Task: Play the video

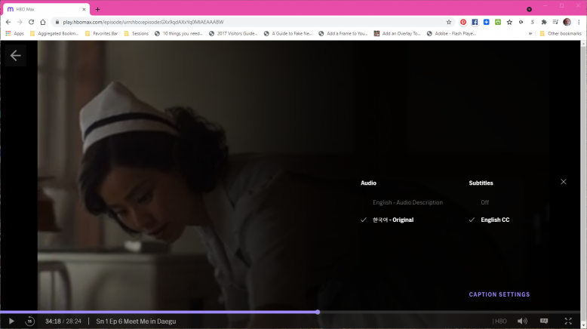Action: click(11, 321)
